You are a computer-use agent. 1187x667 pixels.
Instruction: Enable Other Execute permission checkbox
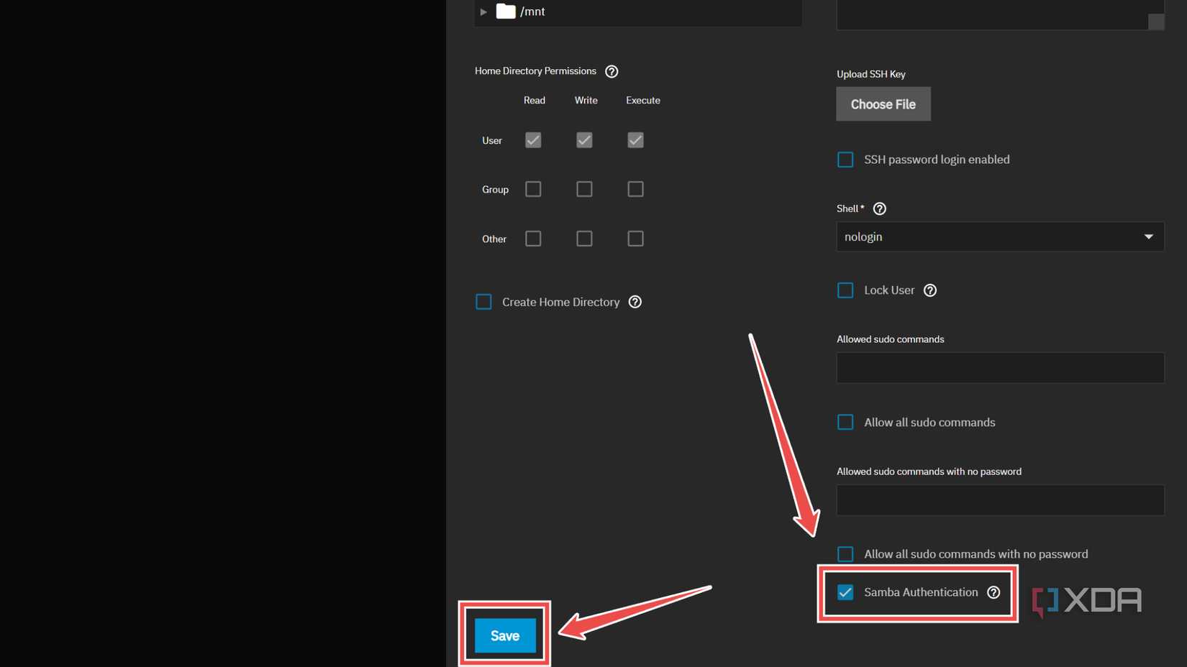click(x=635, y=239)
